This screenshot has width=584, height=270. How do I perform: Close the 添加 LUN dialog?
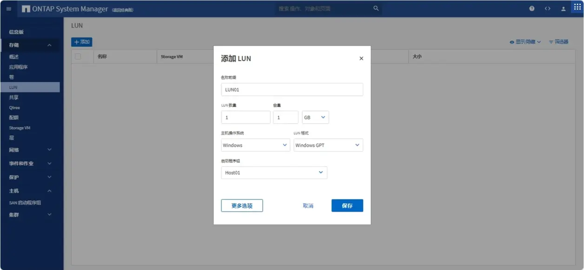361,59
